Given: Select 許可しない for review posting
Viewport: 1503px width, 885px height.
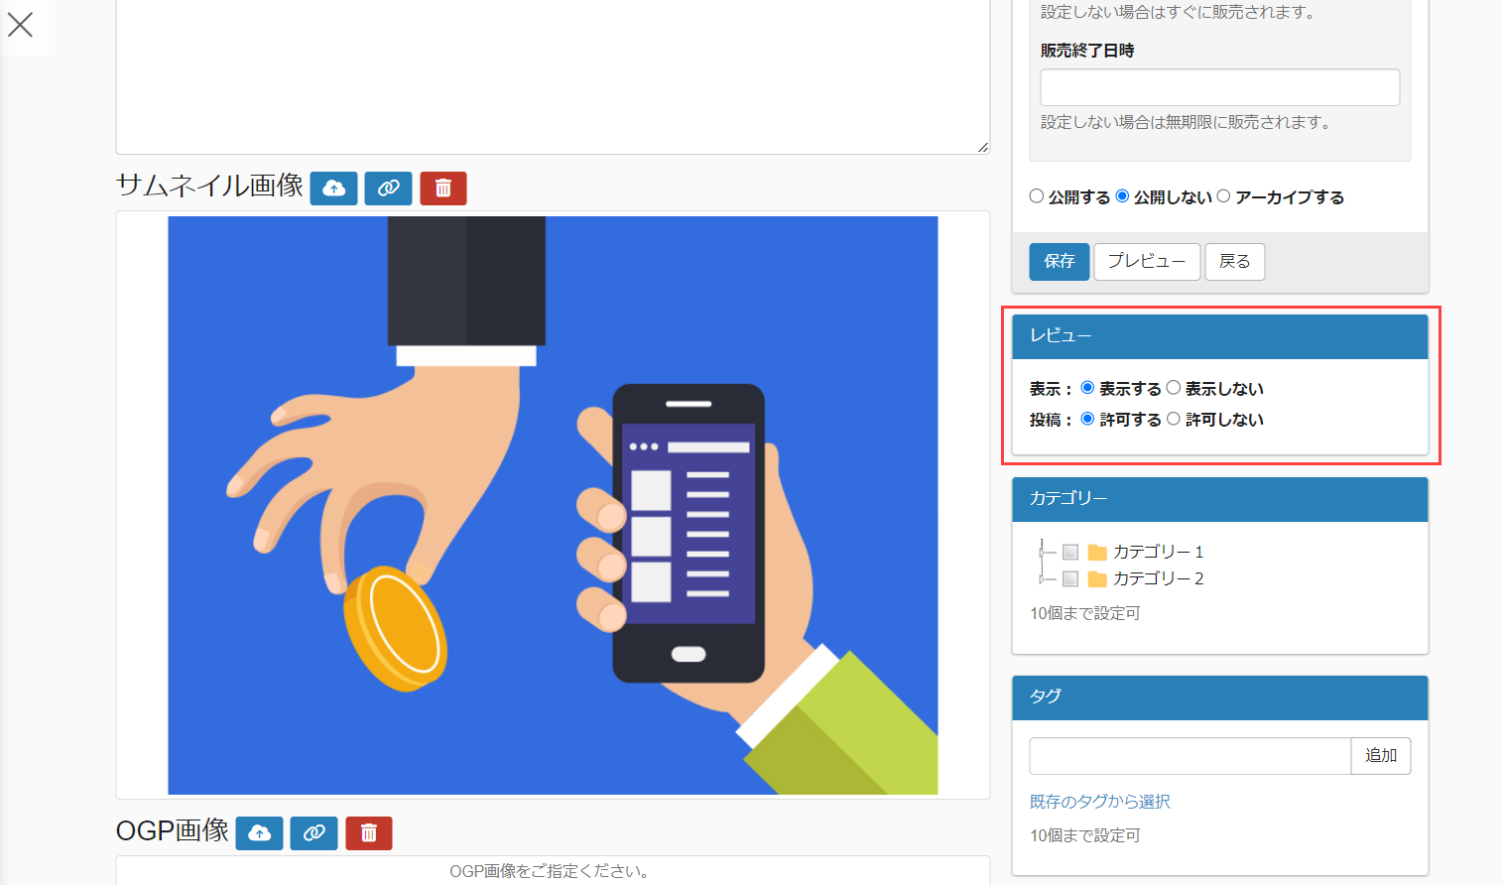Looking at the screenshot, I should [1174, 419].
